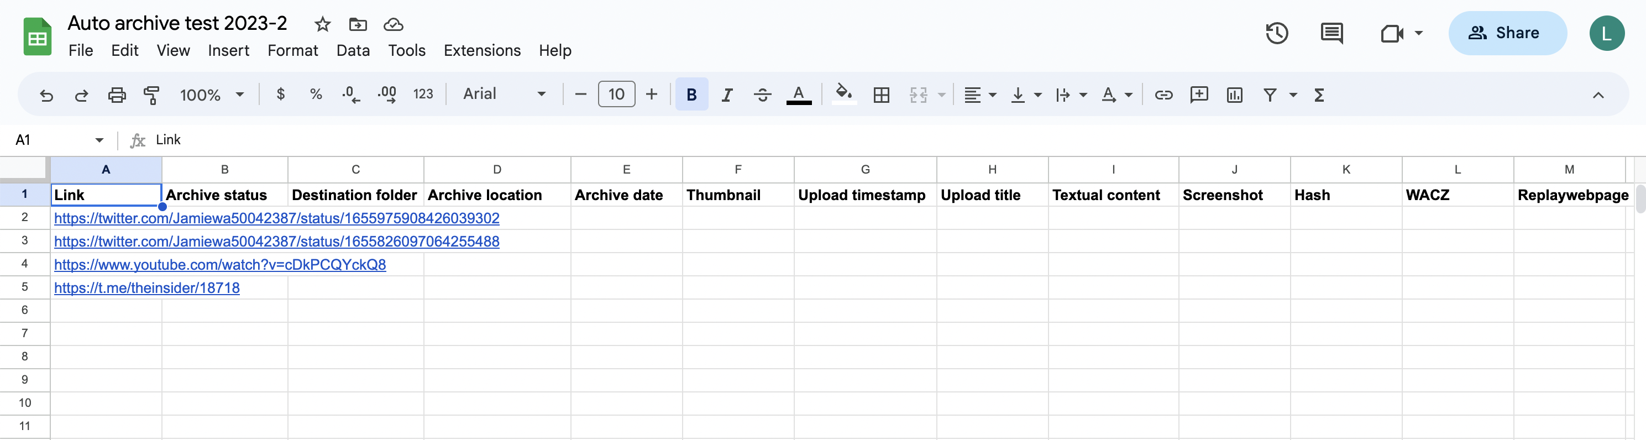Toggle strikethrough formatting

click(x=762, y=95)
